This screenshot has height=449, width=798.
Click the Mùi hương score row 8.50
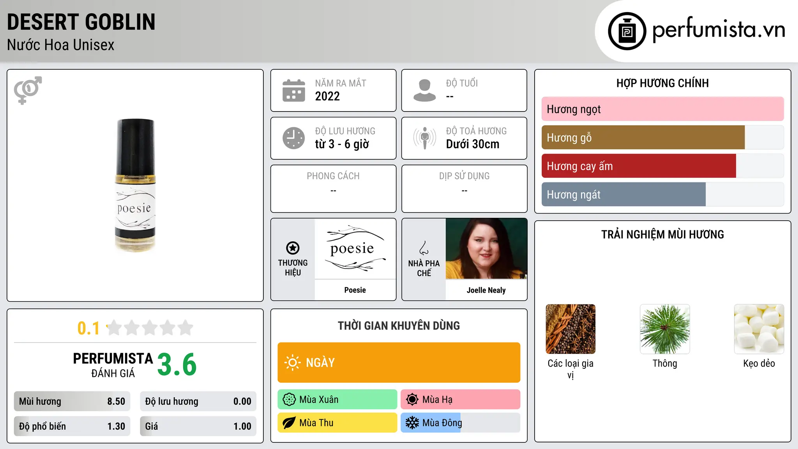tap(72, 401)
